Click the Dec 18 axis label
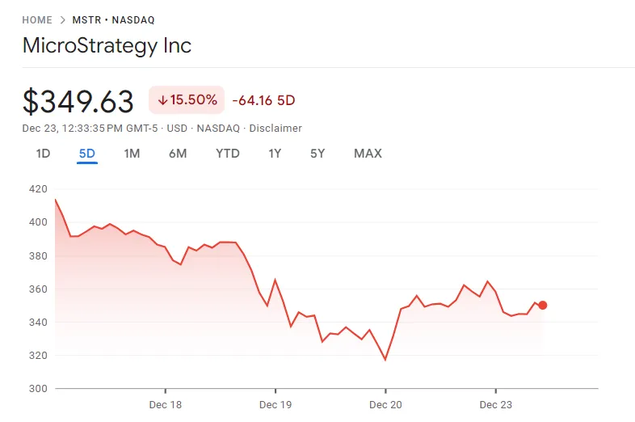 pos(166,404)
